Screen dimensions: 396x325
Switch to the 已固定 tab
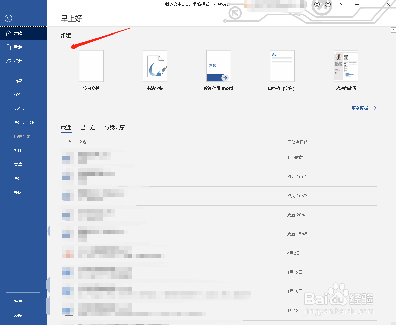(88, 127)
